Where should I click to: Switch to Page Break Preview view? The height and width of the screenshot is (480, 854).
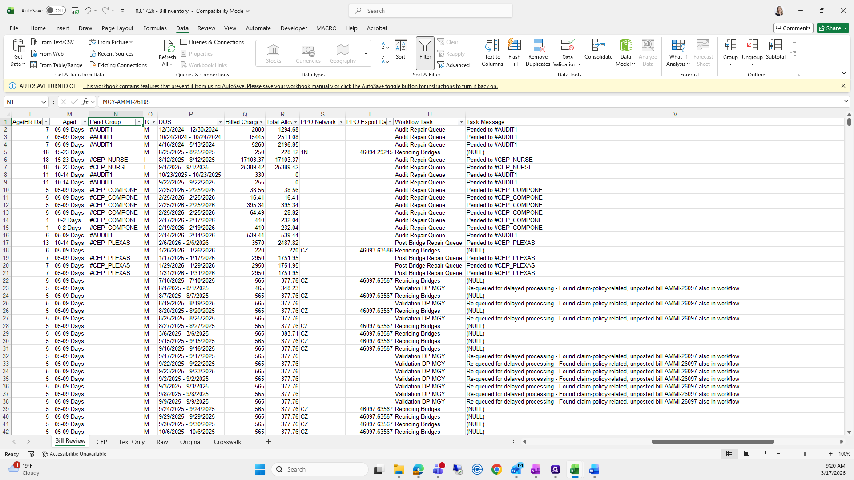(765, 454)
